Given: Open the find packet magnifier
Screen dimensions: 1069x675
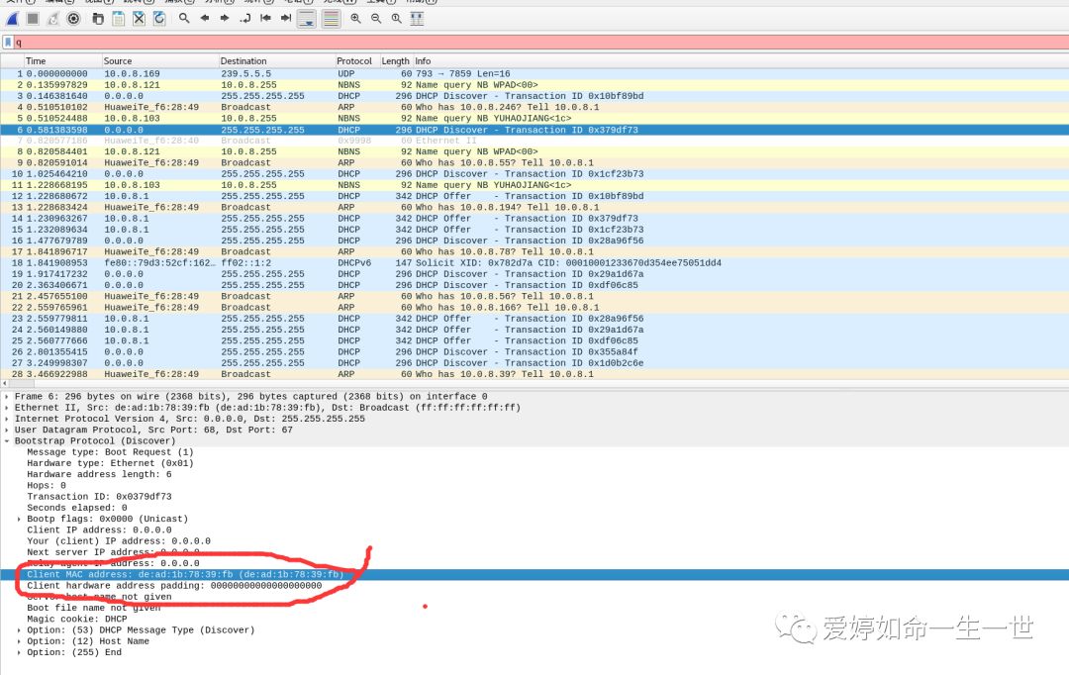Looking at the screenshot, I should [184, 19].
